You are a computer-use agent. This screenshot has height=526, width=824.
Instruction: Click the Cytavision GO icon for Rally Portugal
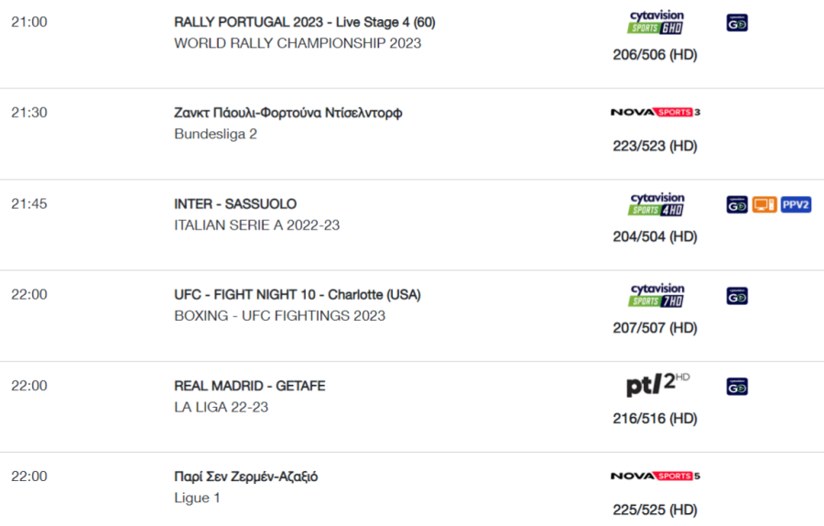[737, 23]
